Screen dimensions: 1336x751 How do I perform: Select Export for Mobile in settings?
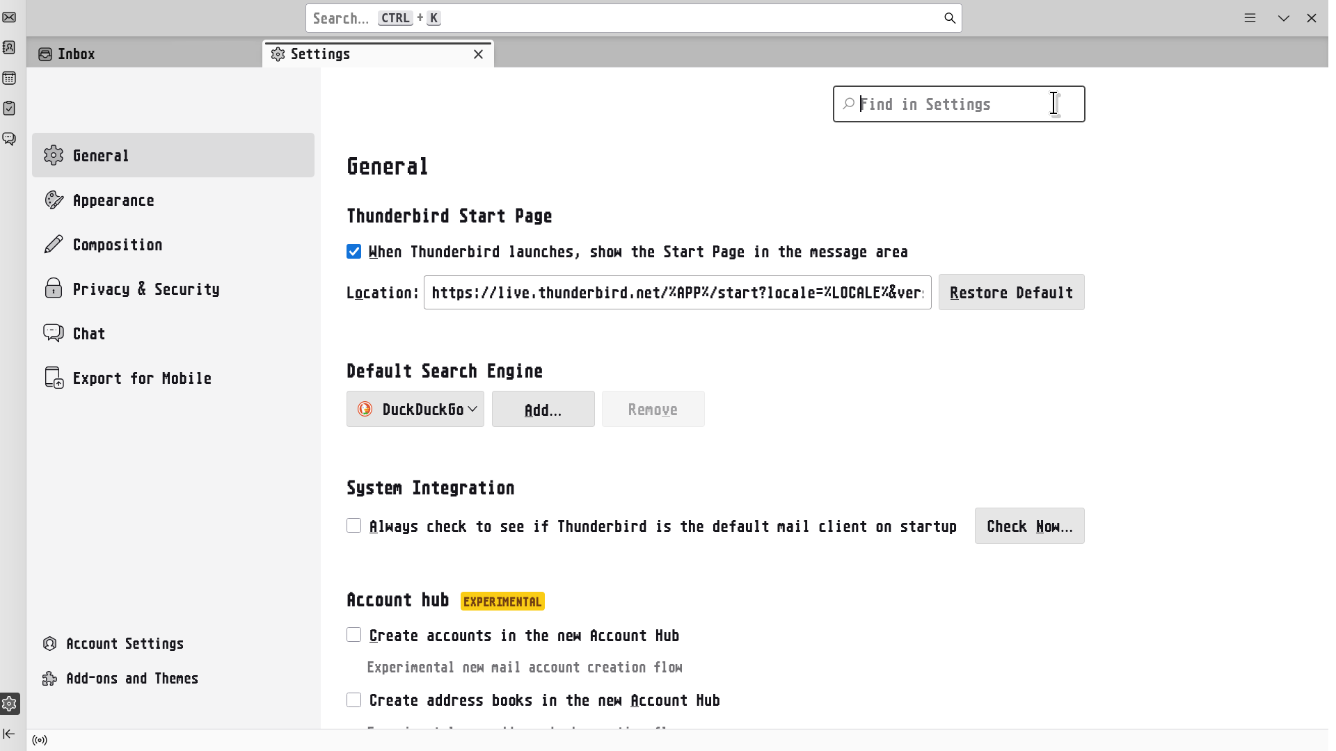pos(142,378)
